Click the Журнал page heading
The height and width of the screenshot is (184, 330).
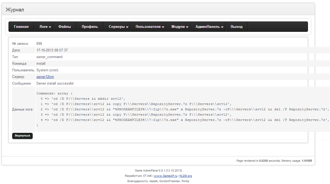15,10
